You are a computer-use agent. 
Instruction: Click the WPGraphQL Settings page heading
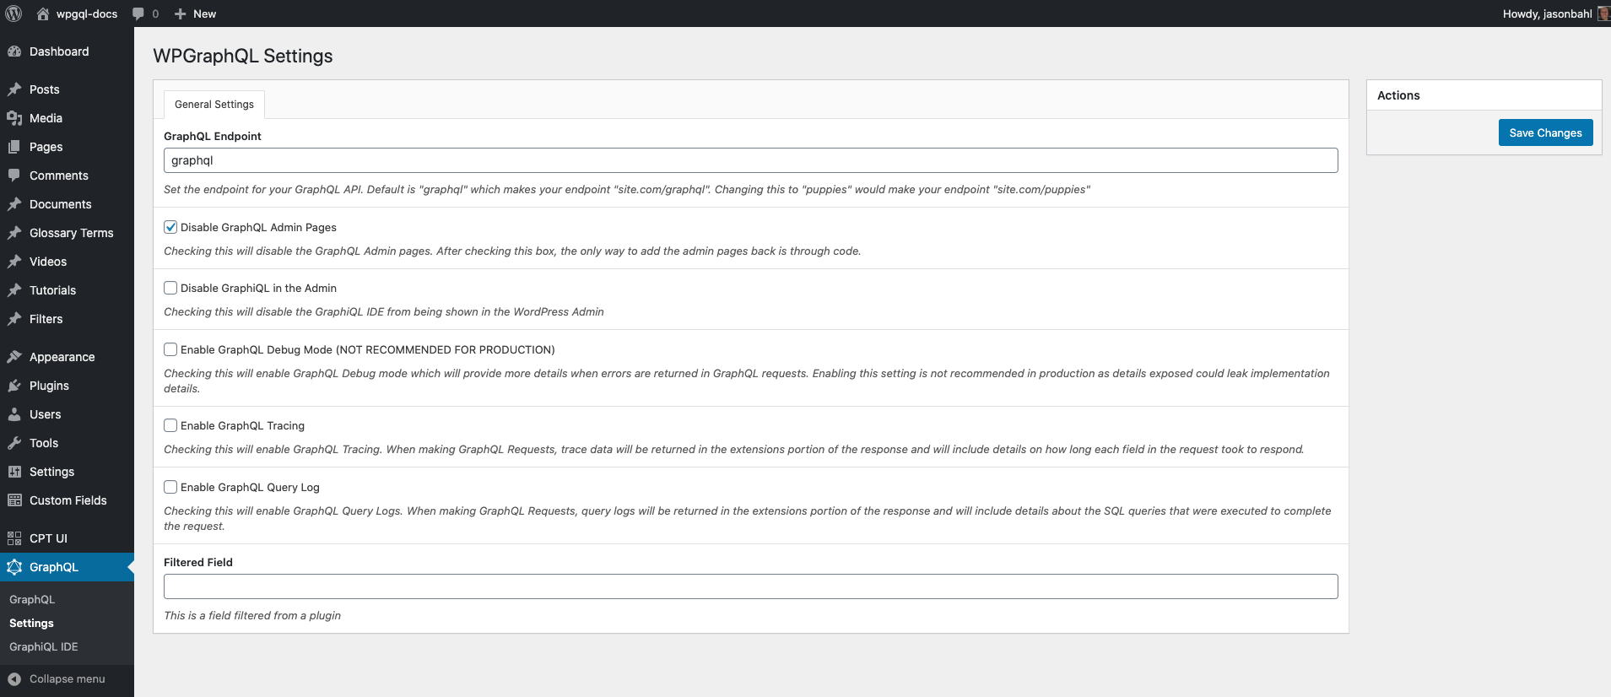click(243, 56)
